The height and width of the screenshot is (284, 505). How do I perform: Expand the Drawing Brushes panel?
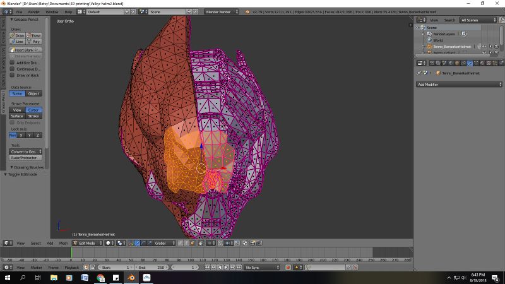pyautogui.click(x=27, y=167)
